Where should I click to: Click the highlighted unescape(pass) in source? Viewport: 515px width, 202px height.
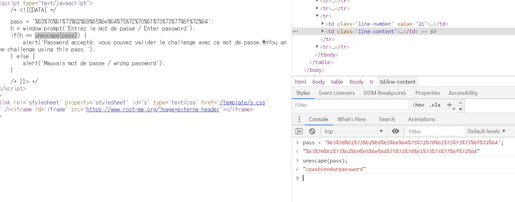click(x=56, y=36)
